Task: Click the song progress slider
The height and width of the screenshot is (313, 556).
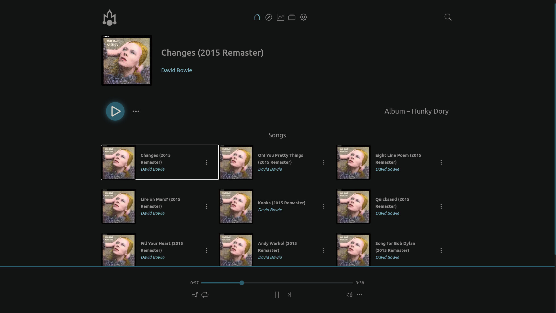Action: (277, 283)
